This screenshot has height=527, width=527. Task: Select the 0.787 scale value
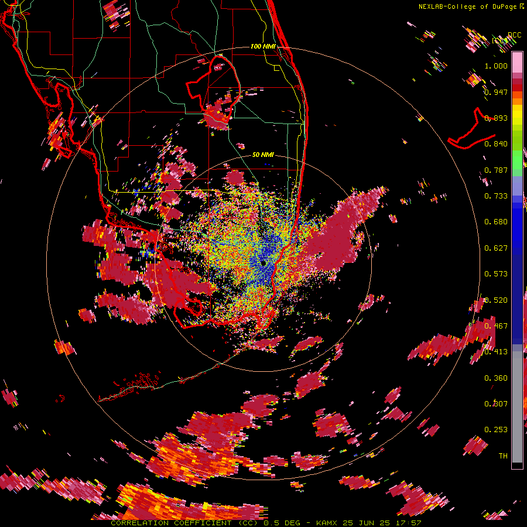tap(496, 170)
